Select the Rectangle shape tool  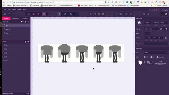(x=71, y=14)
